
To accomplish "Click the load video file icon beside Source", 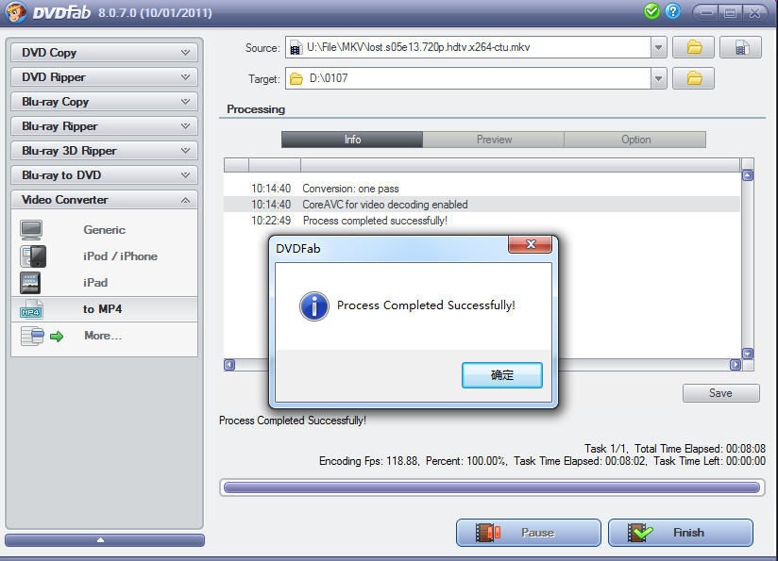I will 740,47.
